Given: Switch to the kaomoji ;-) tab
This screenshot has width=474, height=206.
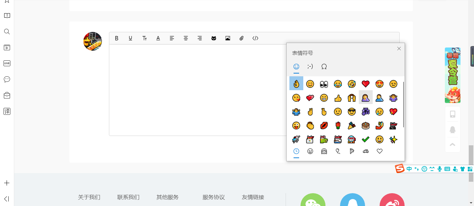Looking at the screenshot, I should pos(310,67).
